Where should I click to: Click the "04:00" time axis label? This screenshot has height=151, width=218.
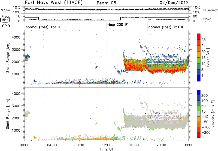coord(52,145)
